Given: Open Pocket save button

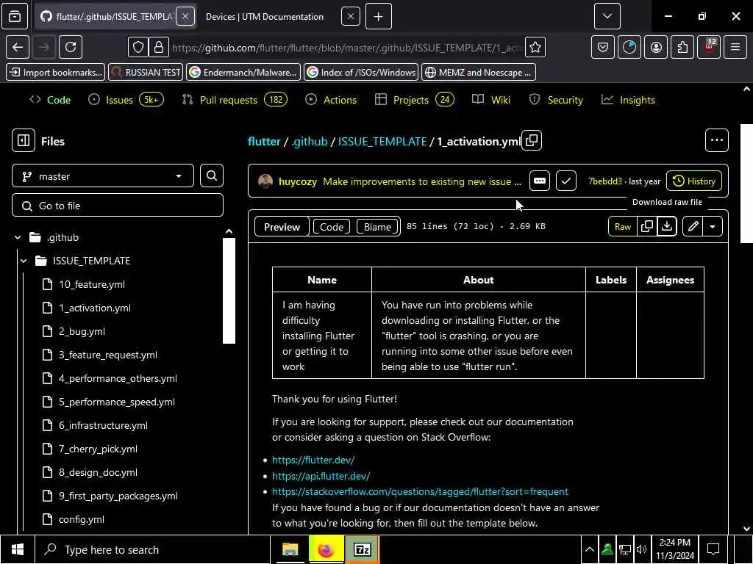Looking at the screenshot, I should coord(603,47).
